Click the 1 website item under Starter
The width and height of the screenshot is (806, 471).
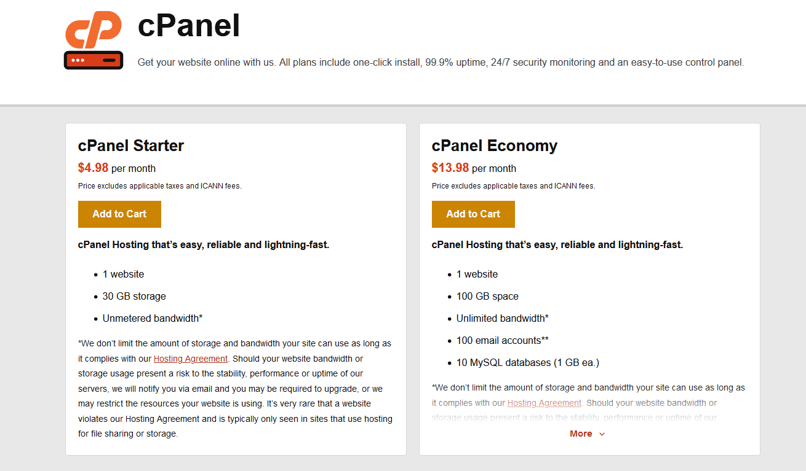point(123,274)
